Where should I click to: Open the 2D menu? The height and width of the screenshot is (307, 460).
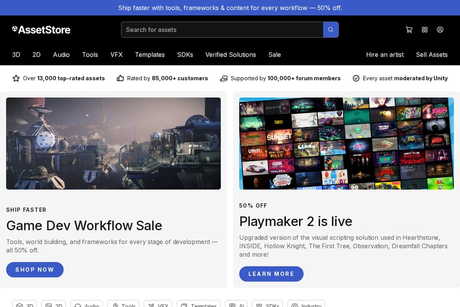click(36, 55)
